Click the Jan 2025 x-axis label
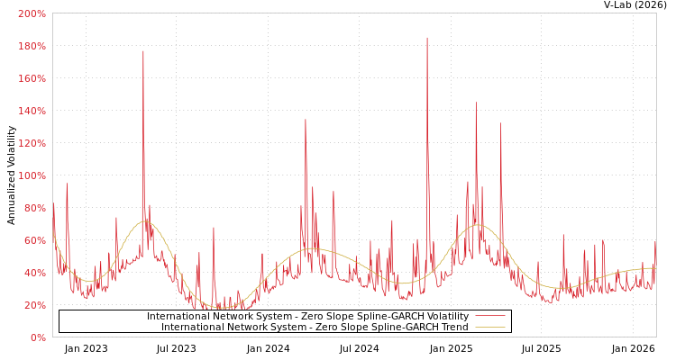The image size is (676, 360). [x=451, y=348]
